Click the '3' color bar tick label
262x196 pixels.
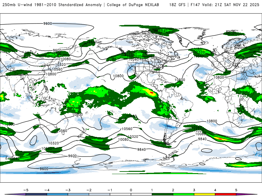(x=194, y=190)
